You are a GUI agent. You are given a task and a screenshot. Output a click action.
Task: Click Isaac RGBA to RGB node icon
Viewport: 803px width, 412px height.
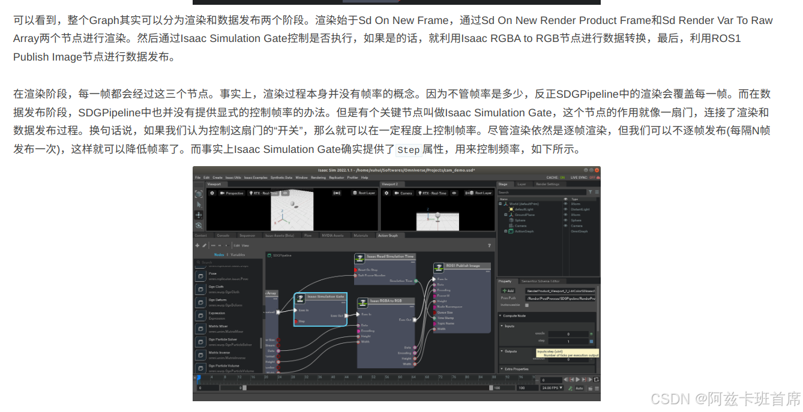coord(362,303)
